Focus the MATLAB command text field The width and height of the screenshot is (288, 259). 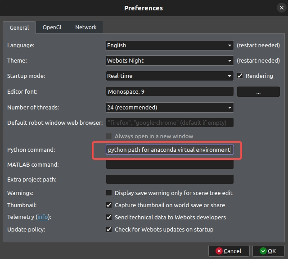click(170, 164)
